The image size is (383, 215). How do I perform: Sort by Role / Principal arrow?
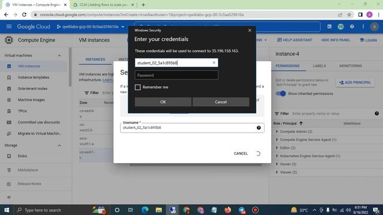tap(301, 124)
